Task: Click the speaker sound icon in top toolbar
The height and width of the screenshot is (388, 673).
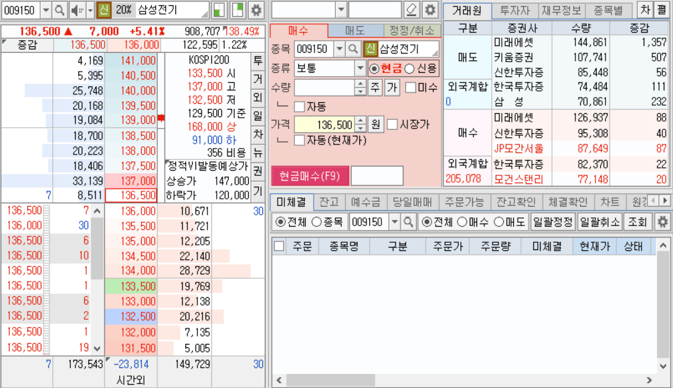Action: 77,10
